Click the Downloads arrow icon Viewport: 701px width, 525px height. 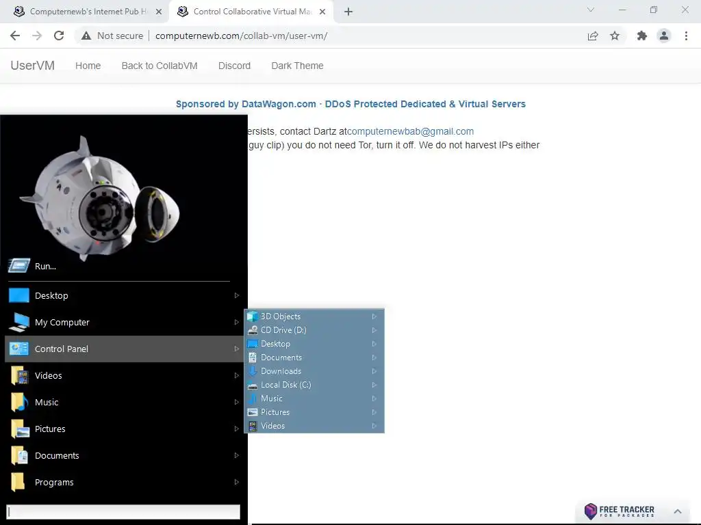coord(253,371)
